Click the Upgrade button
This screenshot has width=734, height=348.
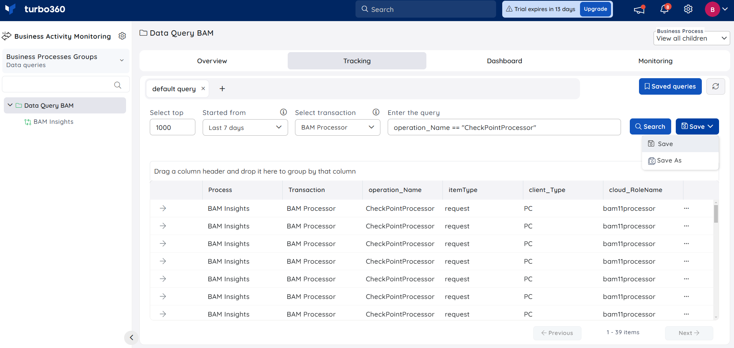click(595, 9)
